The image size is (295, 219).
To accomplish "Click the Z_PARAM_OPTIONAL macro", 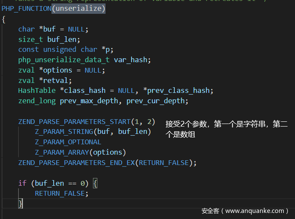I will [68, 142].
